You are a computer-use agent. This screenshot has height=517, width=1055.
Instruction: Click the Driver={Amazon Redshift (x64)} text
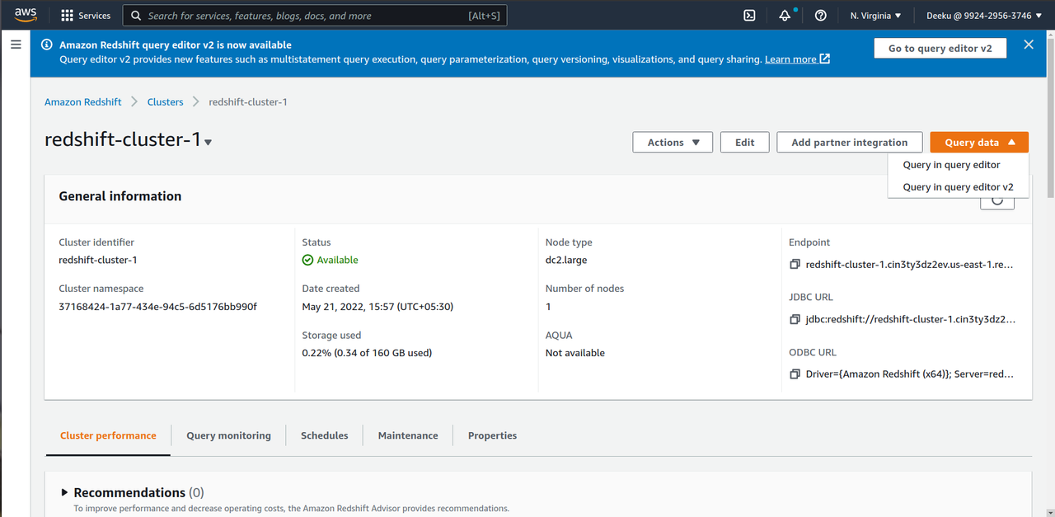click(910, 374)
